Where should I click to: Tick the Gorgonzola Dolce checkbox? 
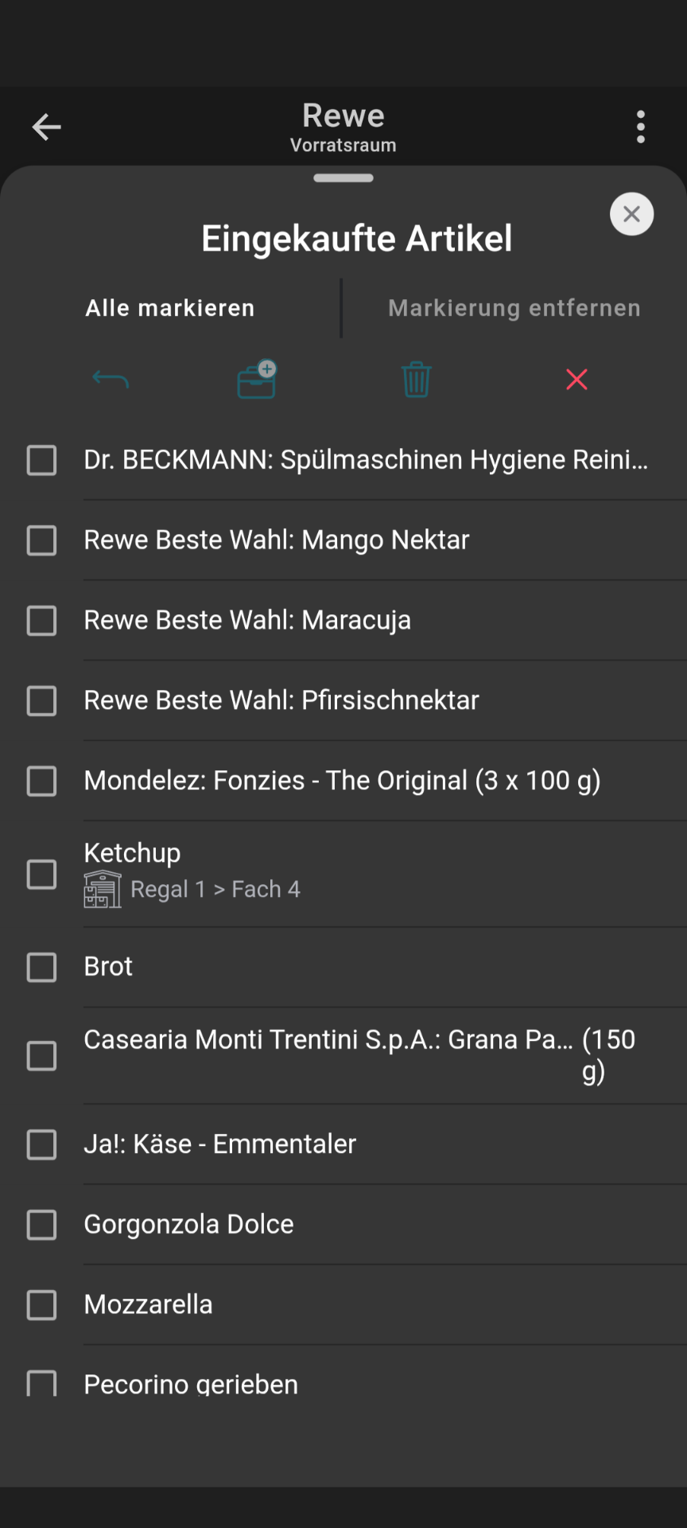coord(41,1225)
